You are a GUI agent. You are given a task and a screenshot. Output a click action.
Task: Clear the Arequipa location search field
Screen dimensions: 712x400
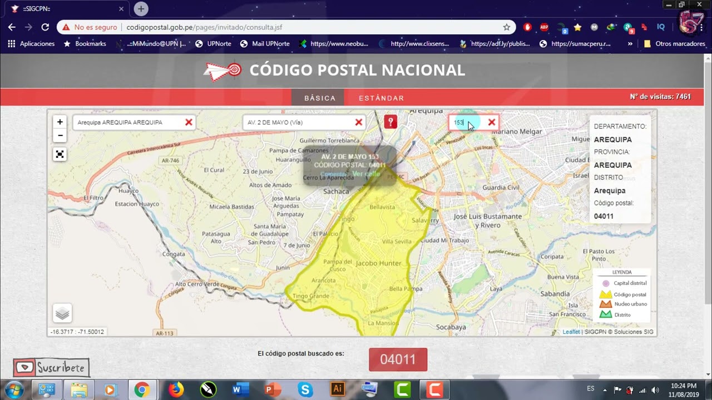[189, 122]
